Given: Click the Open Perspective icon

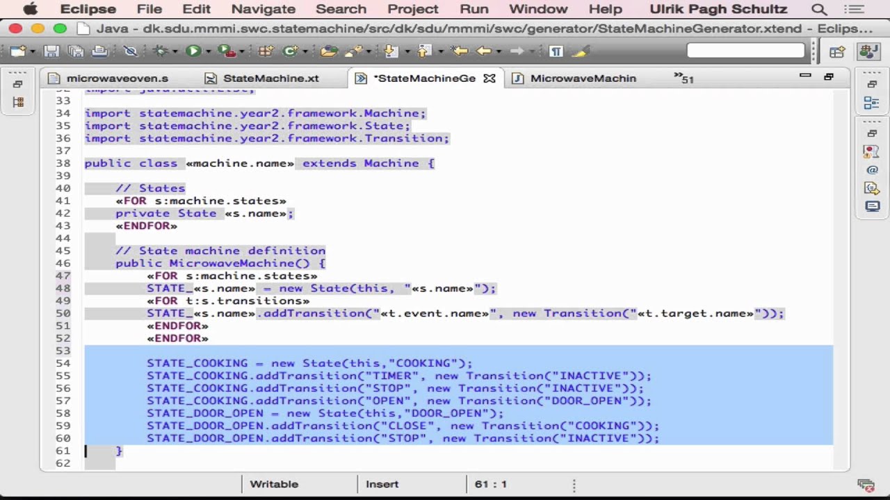Looking at the screenshot, I should (837, 51).
